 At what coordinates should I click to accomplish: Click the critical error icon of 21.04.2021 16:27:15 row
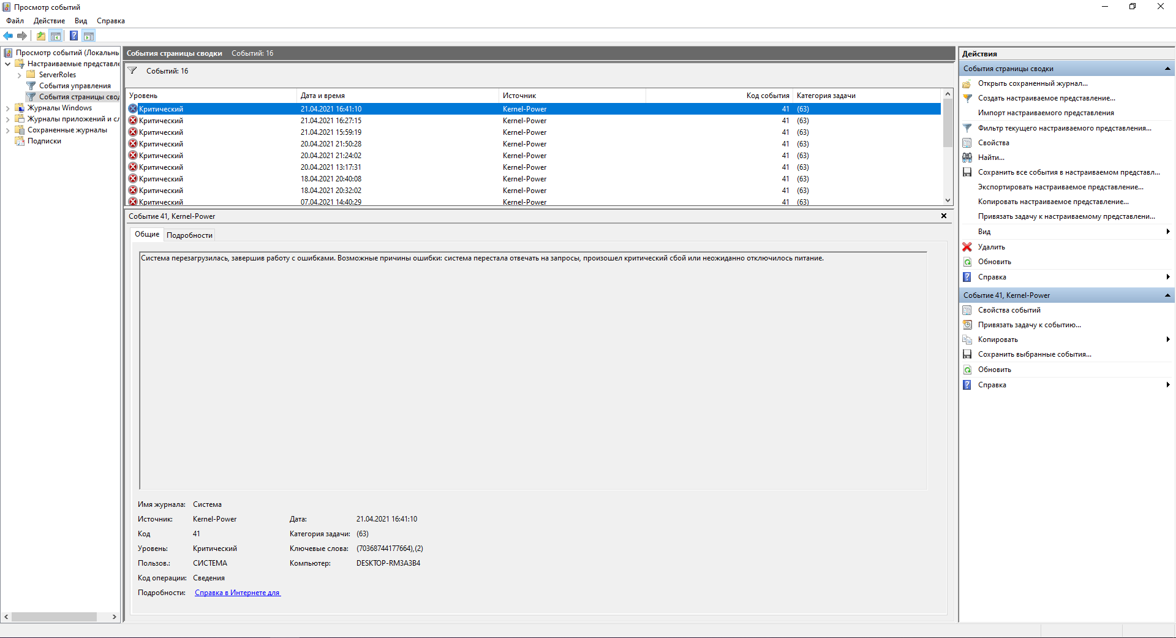tap(133, 121)
